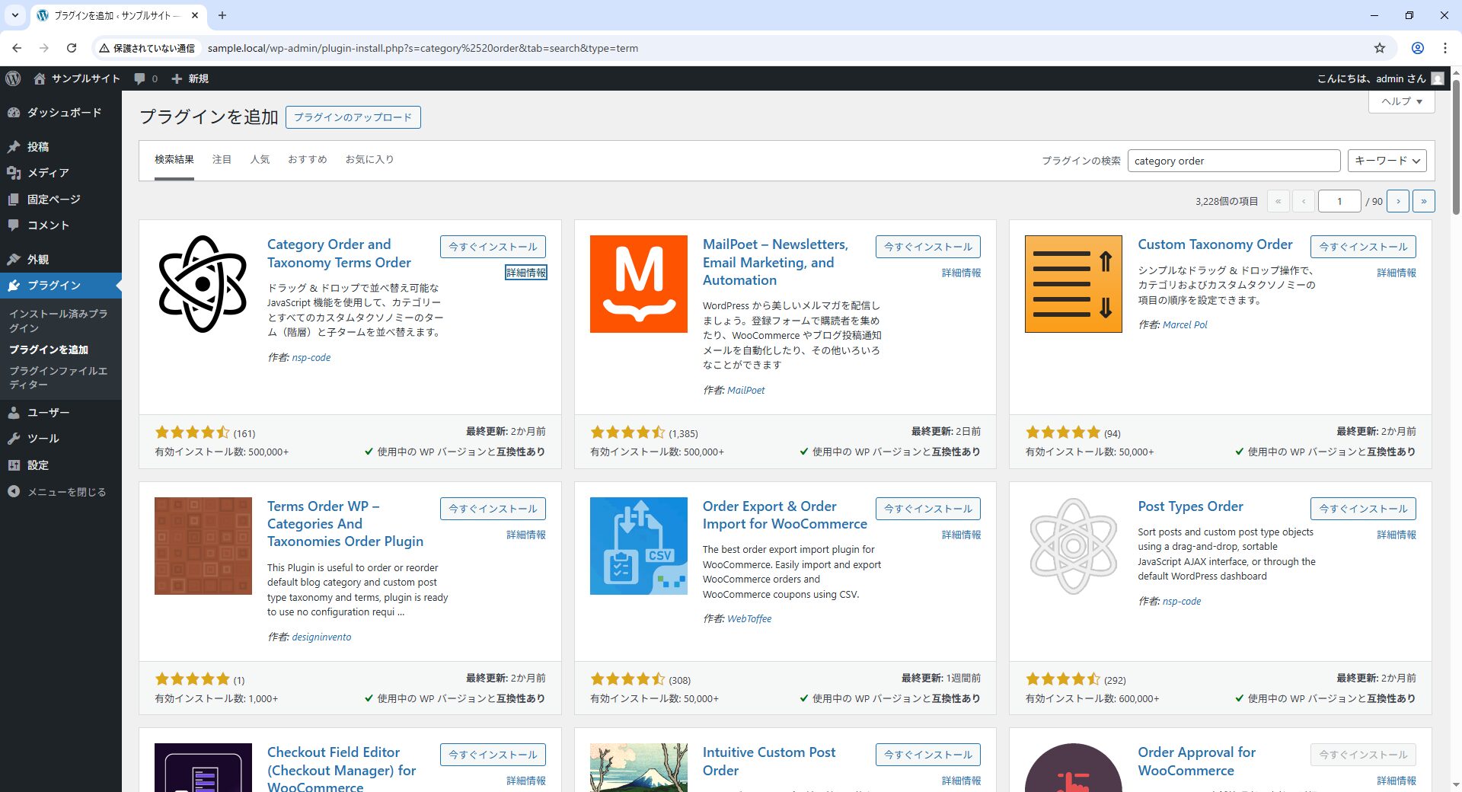Click Terms Order WP plugin thumbnail
The width and height of the screenshot is (1462, 792).
pyautogui.click(x=203, y=546)
